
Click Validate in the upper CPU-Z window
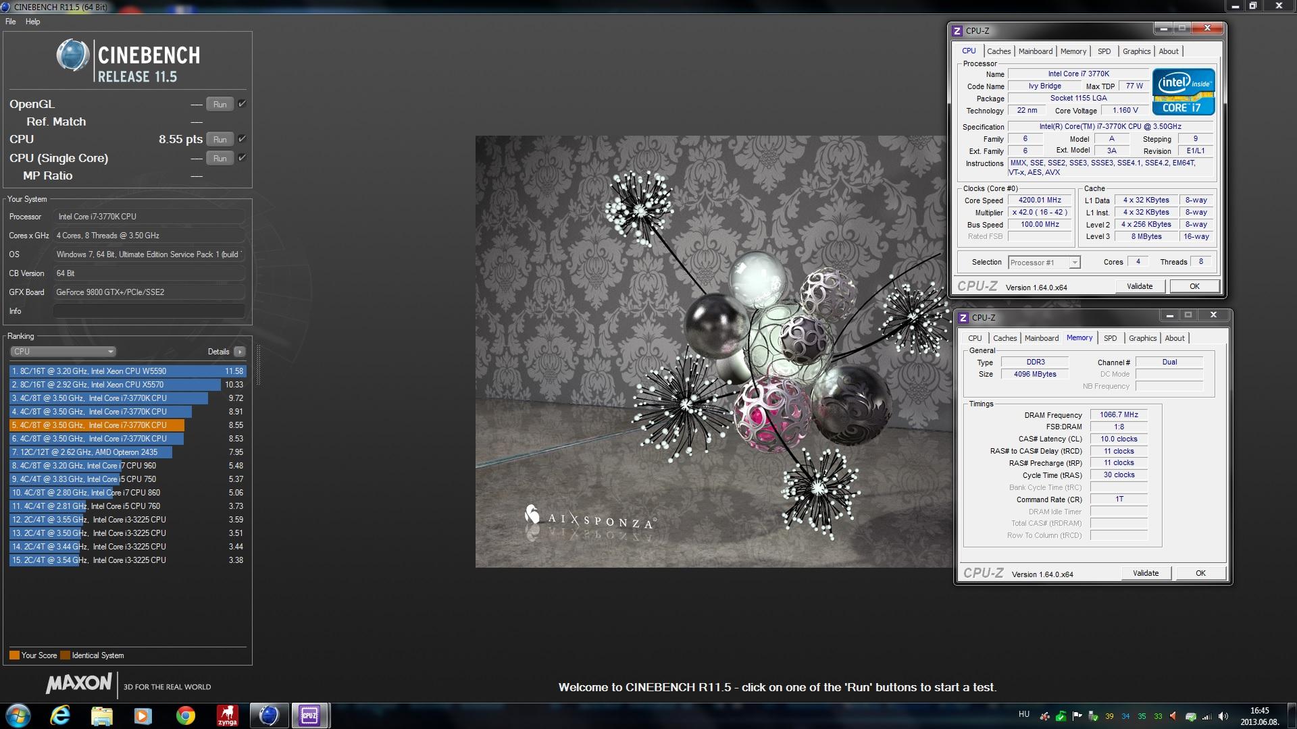(1140, 286)
